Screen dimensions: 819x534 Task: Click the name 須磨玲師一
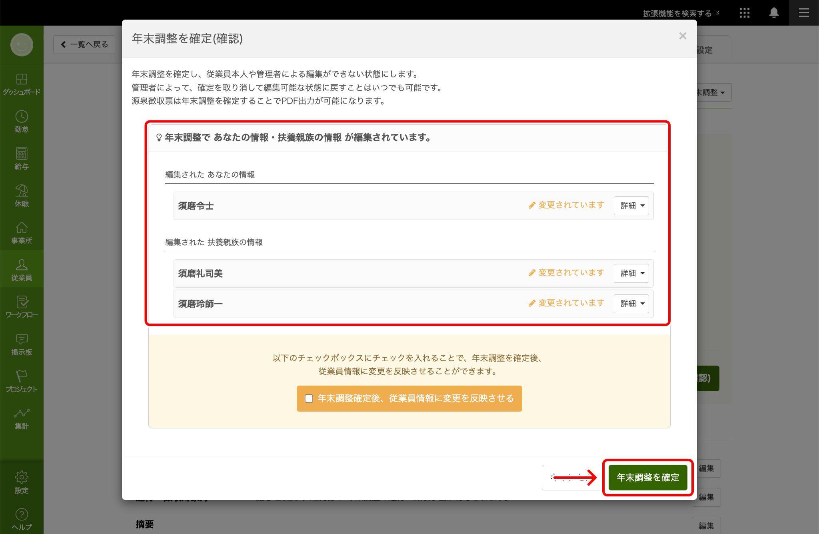click(200, 304)
